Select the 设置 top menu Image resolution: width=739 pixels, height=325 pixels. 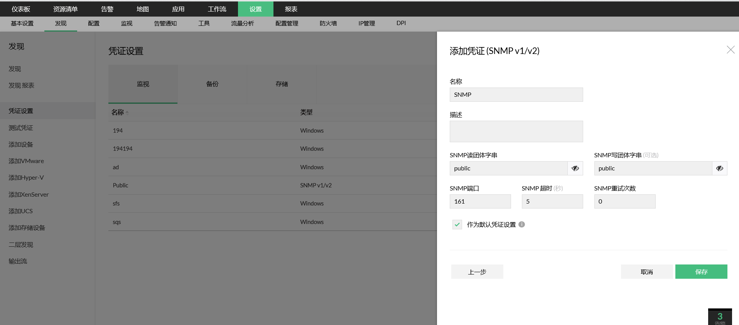(x=255, y=9)
